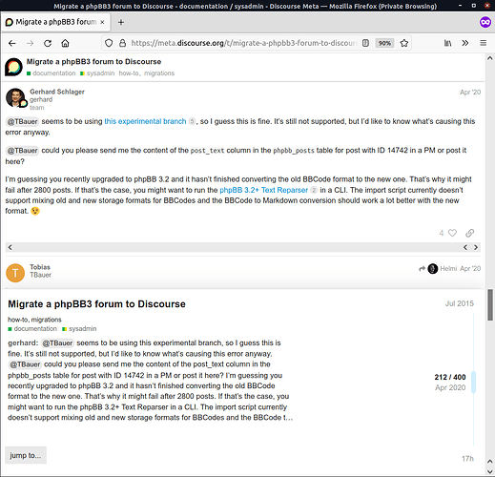The height and width of the screenshot is (477, 495).
Task: Click the private browsing mask icon
Action: pyautogui.click(x=485, y=22)
